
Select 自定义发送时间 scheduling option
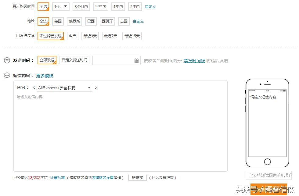point(74,60)
